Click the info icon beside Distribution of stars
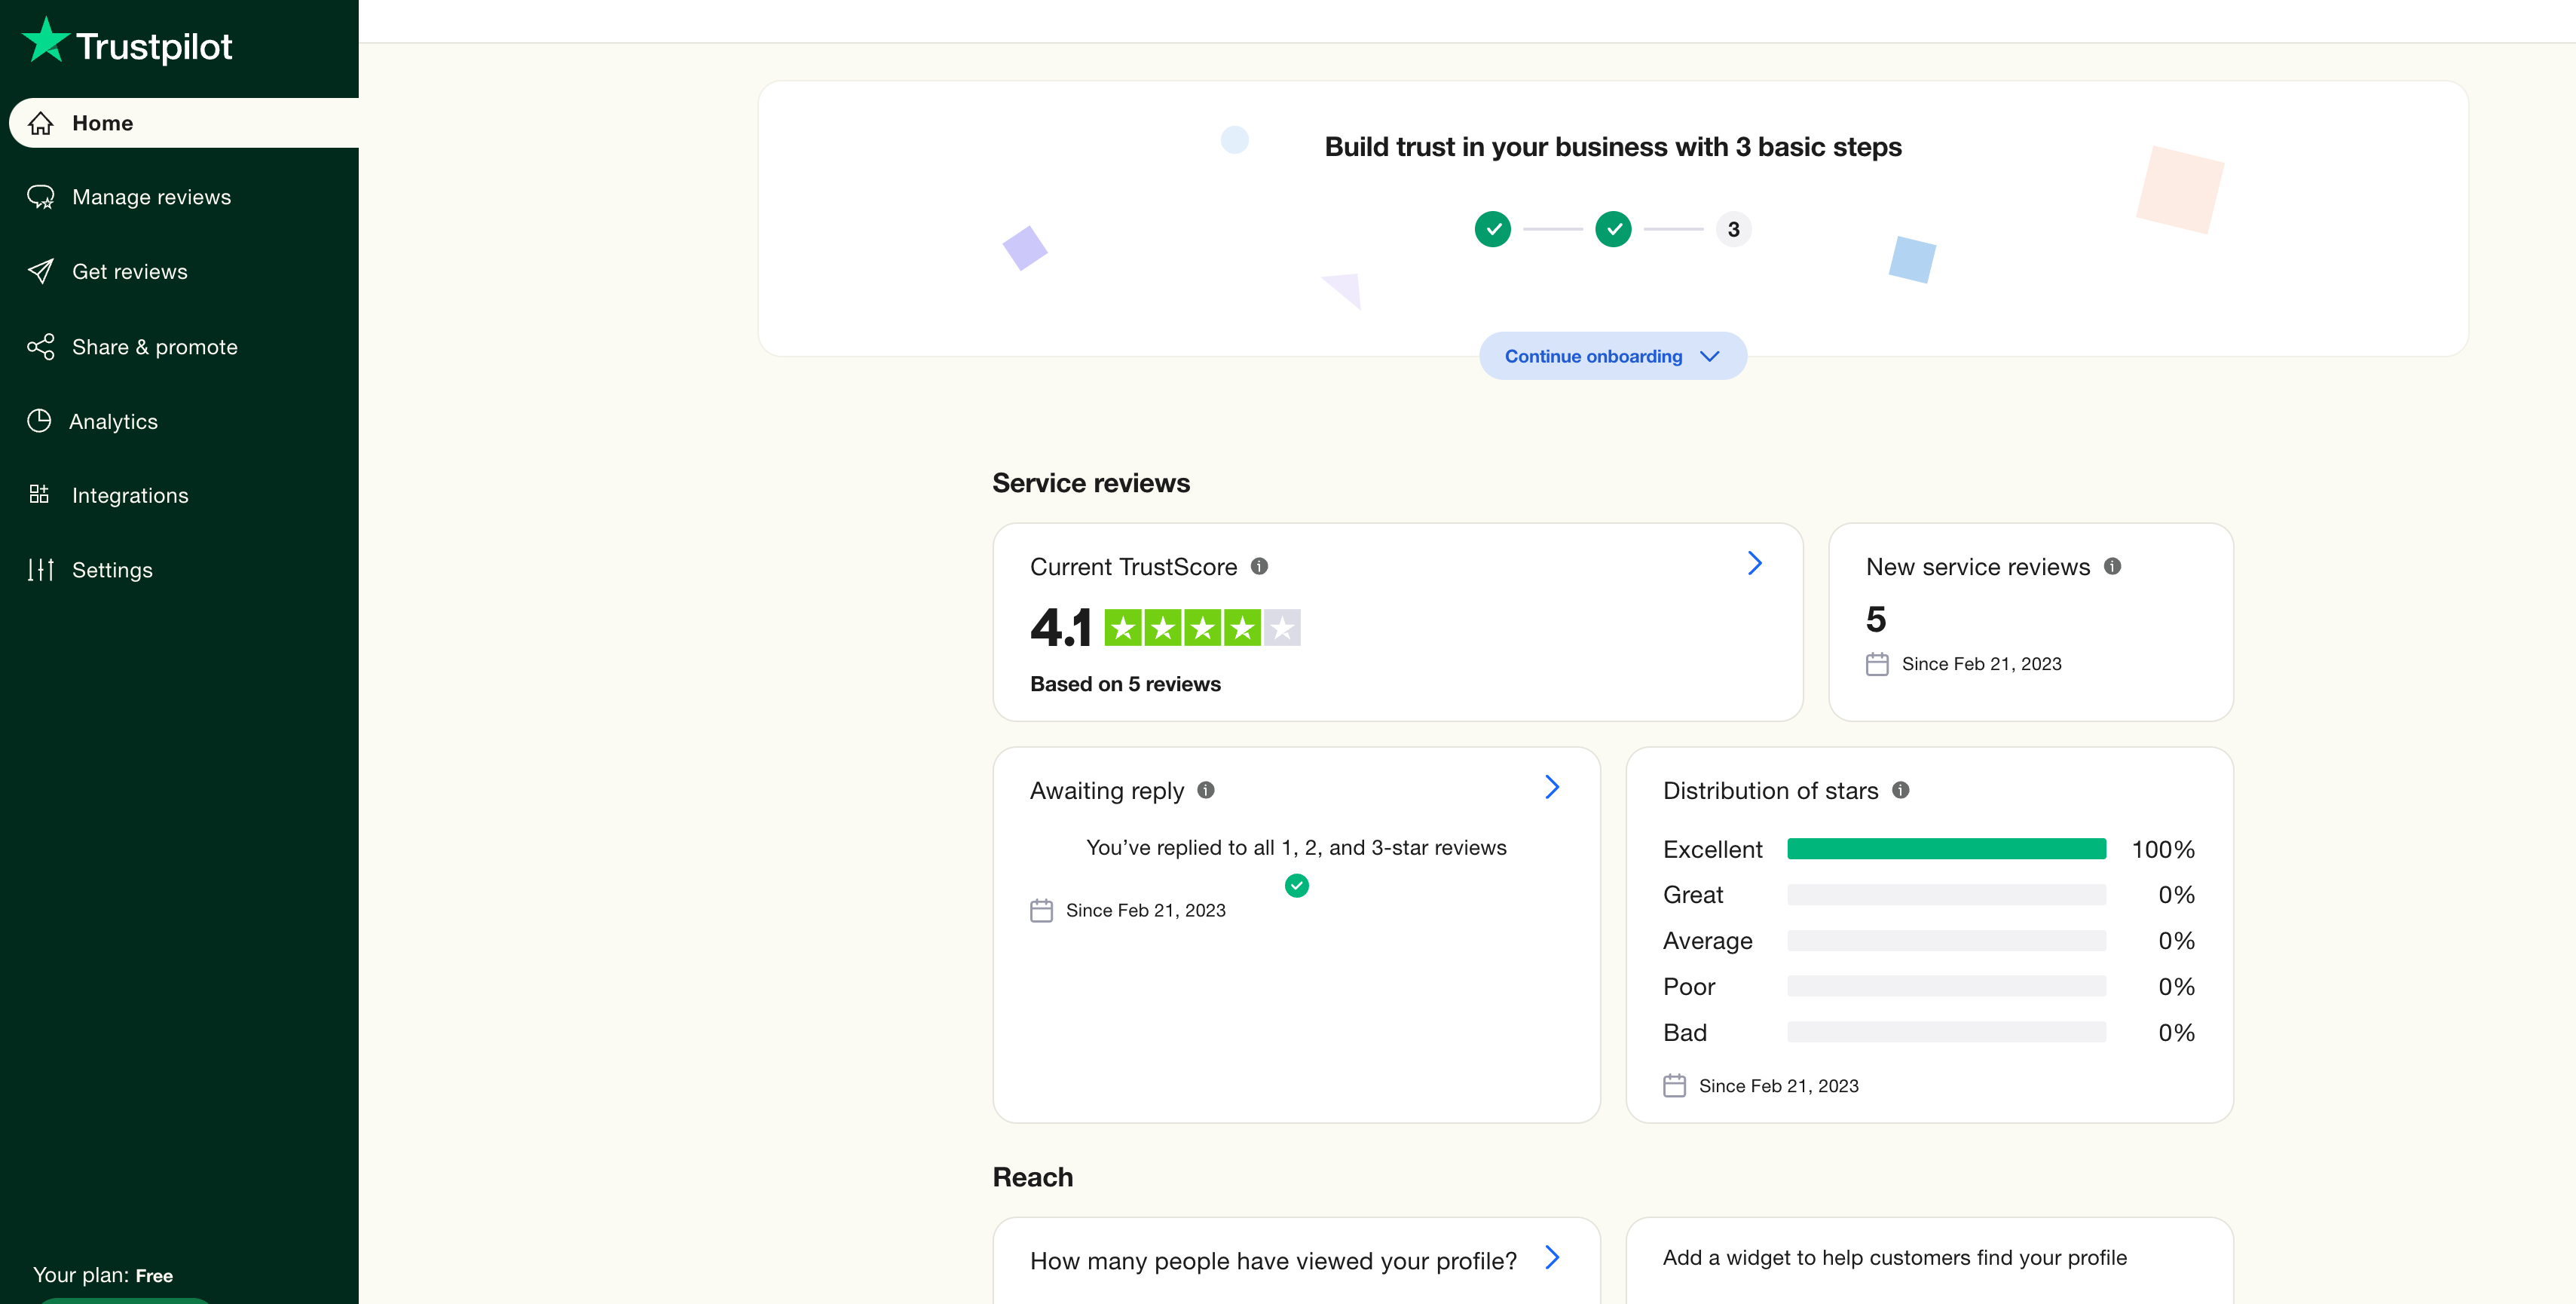2576x1304 pixels. (x=1901, y=790)
